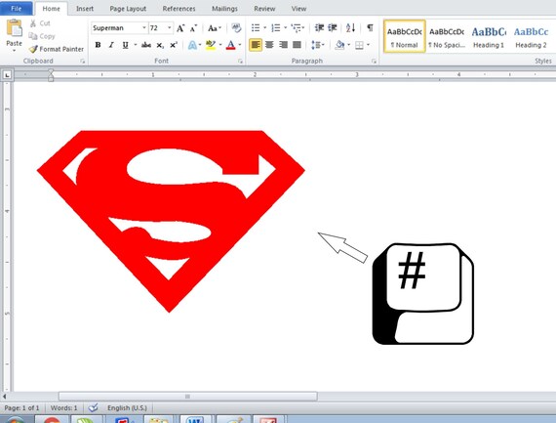Expand the underline style arrow
This screenshot has width=556, height=423.
tap(136, 45)
